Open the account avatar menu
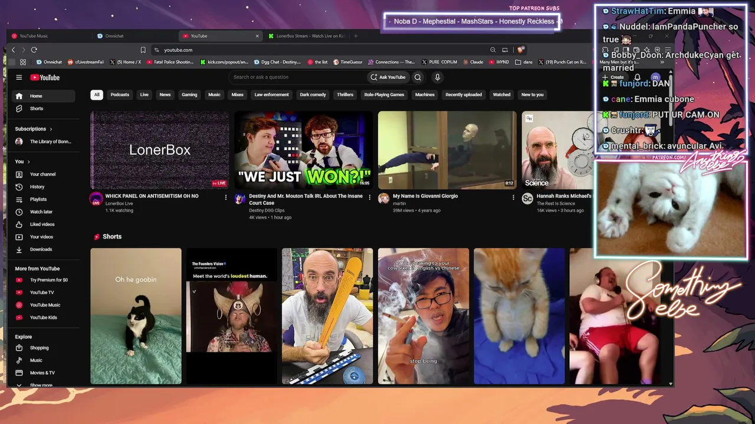Image resolution: width=755 pixels, height=424 pixels. coord(655,77)
